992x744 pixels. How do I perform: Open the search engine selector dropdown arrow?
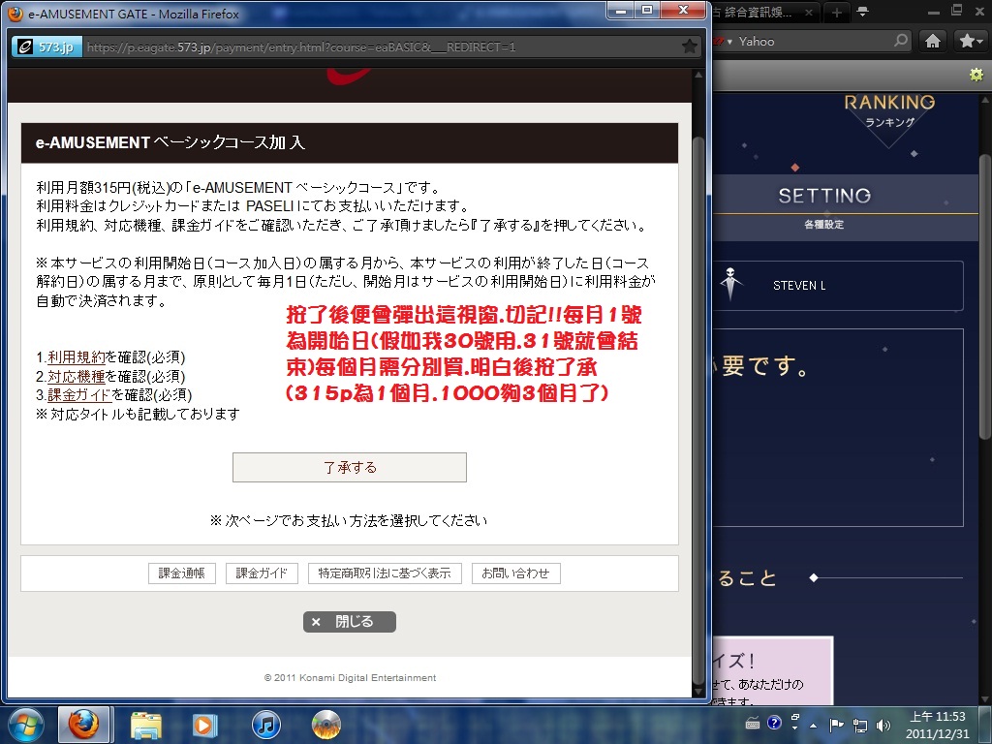tap(729, 41)
